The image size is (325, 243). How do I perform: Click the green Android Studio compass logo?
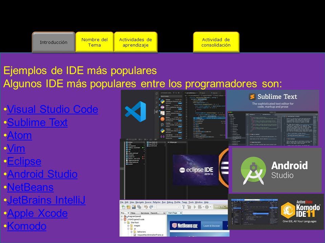coord(253,171)
